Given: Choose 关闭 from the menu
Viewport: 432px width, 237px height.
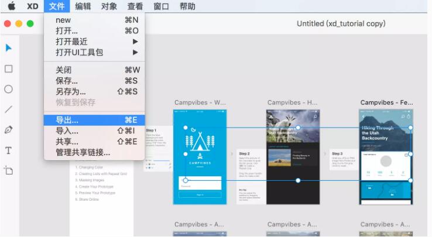Looking at the screenshot, I should pos(94,70).
